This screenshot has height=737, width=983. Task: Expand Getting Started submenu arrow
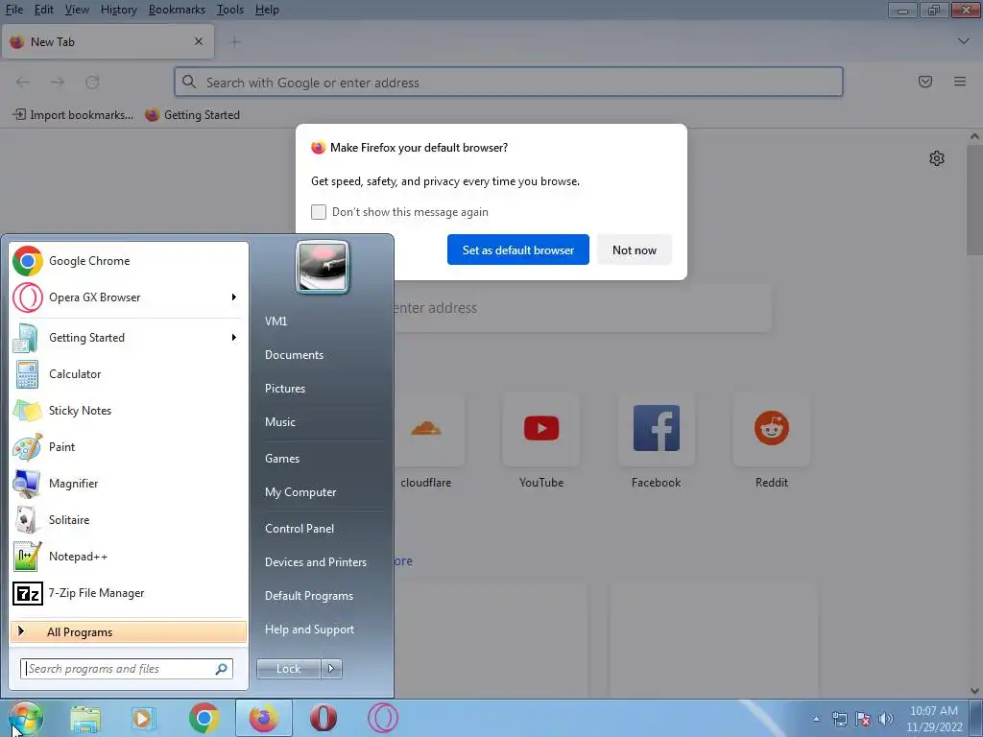(x=234, y=338)
